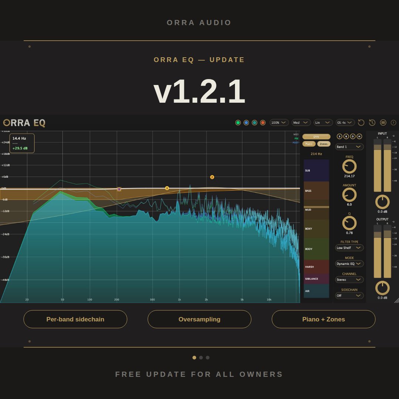Click the Q knob
399x399 pixels.
[349, 223]
